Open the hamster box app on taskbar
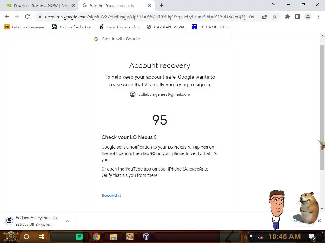Viewport: 325px width, 243px height. [x=130, y=237]
